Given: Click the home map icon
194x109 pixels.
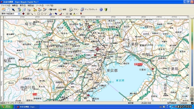Looking at the screenshot, I should pyautogui.click(x=3, y=9).
